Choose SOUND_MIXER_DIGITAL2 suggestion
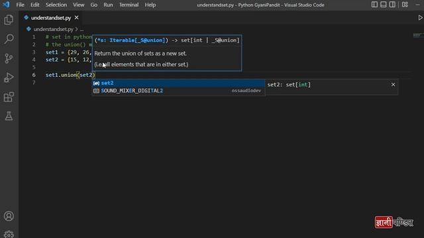This screenshot has height=238, width=424. tap(178, 91)
